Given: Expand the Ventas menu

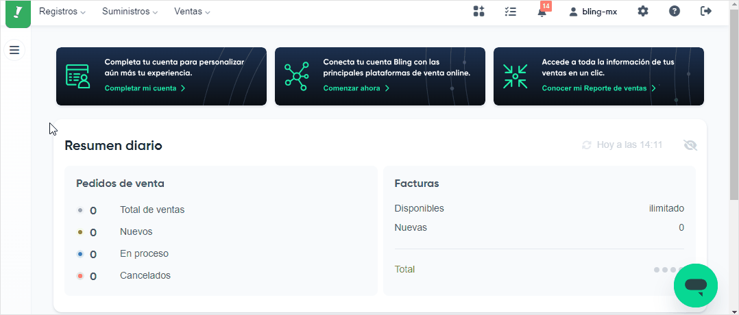Looking at the screenshot, I should (192, 12).
